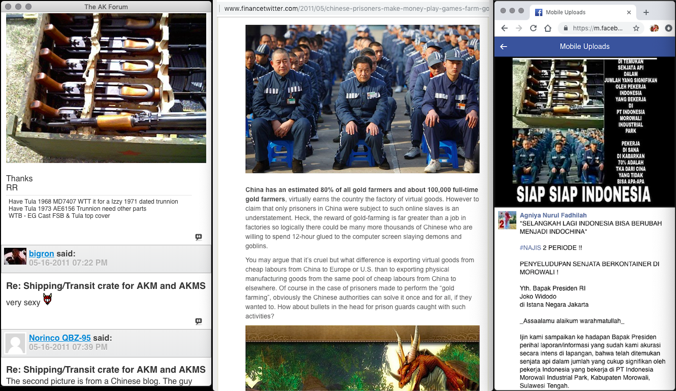Reload the Facebook page
Viewport: 676px width, 391px height.
pos(533,28)
